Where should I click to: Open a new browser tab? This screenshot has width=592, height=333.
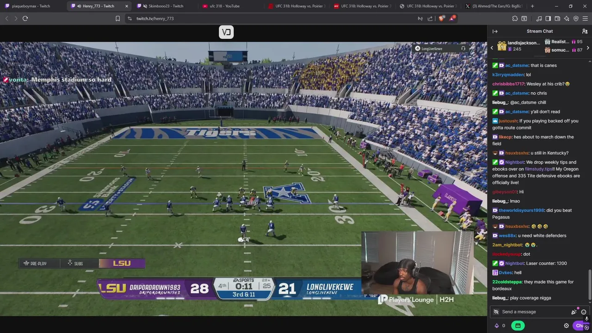pos(532,6)
